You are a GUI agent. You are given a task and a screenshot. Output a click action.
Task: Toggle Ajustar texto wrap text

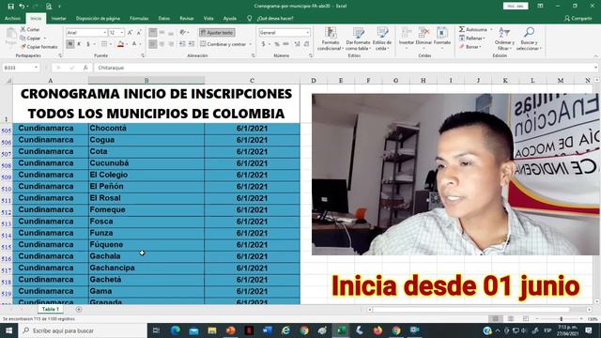click(217, 33)
